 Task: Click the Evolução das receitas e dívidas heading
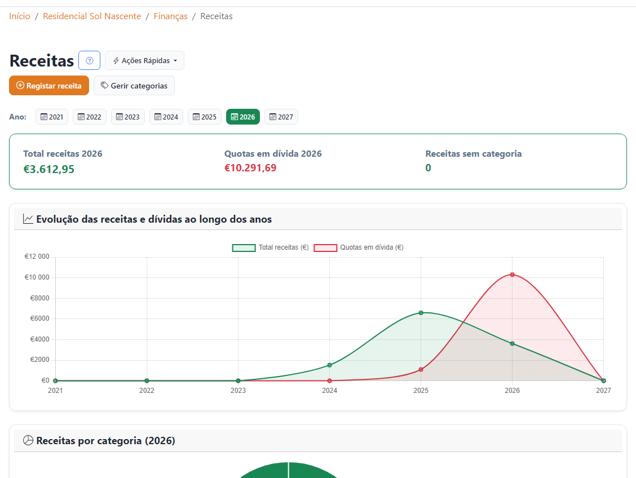tap(154, 219)
